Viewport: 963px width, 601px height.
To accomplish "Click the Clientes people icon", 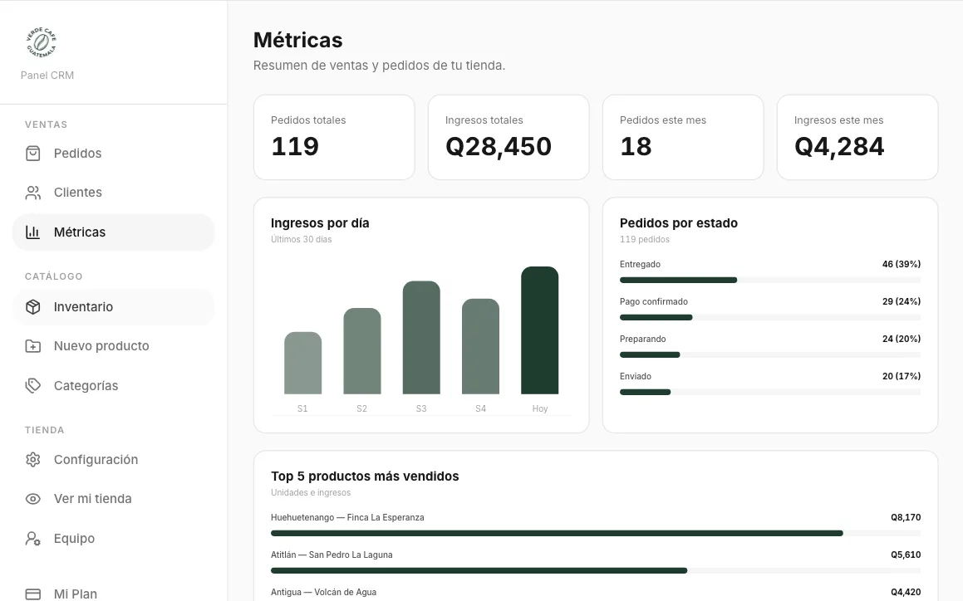I will point(33,193).
